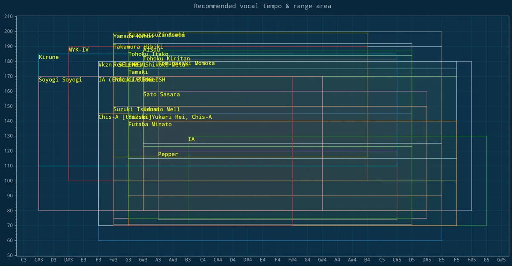Viewport: 512px width, 266px height.
Task: Click the chart title 'Recommended vocal tempo & range area'
Action: (x=262, y=6)
